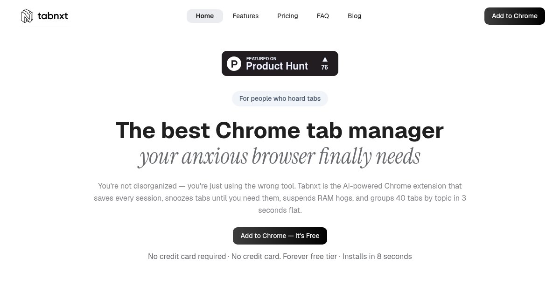Open the Featured on Product Hunt text

tap(277, 64)
